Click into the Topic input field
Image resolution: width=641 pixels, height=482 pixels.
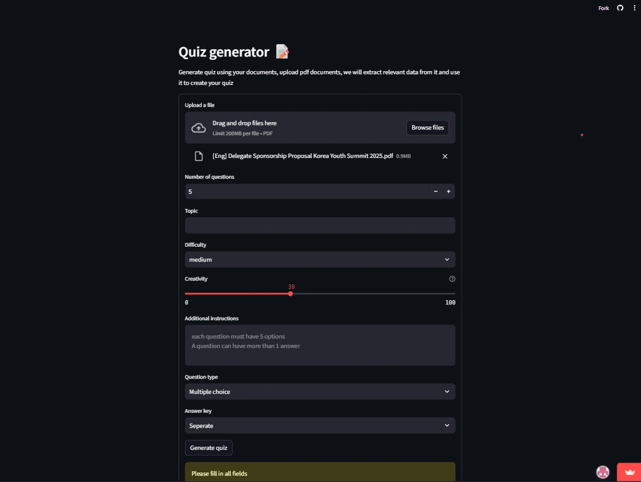pyautogui.click(x=320, y=225)
